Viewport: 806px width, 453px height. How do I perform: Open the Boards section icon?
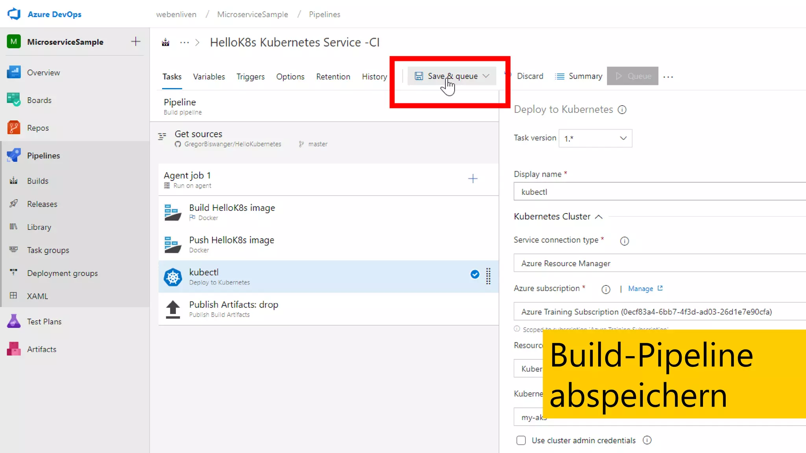pyautogui.click(x=14, y=100)
